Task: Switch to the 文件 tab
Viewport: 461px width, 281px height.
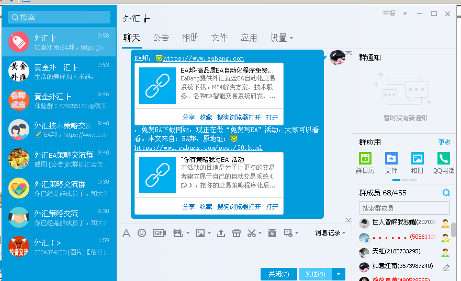Action: [219, 38]
